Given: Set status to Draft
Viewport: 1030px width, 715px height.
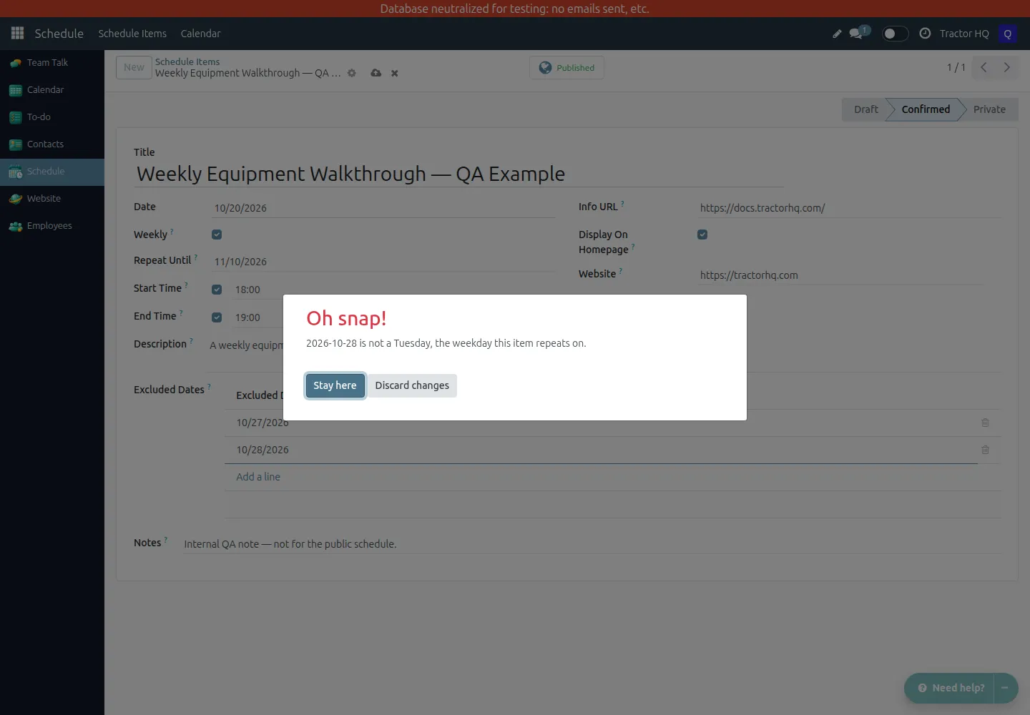Looking at the screenshot, I should (865, 109).
